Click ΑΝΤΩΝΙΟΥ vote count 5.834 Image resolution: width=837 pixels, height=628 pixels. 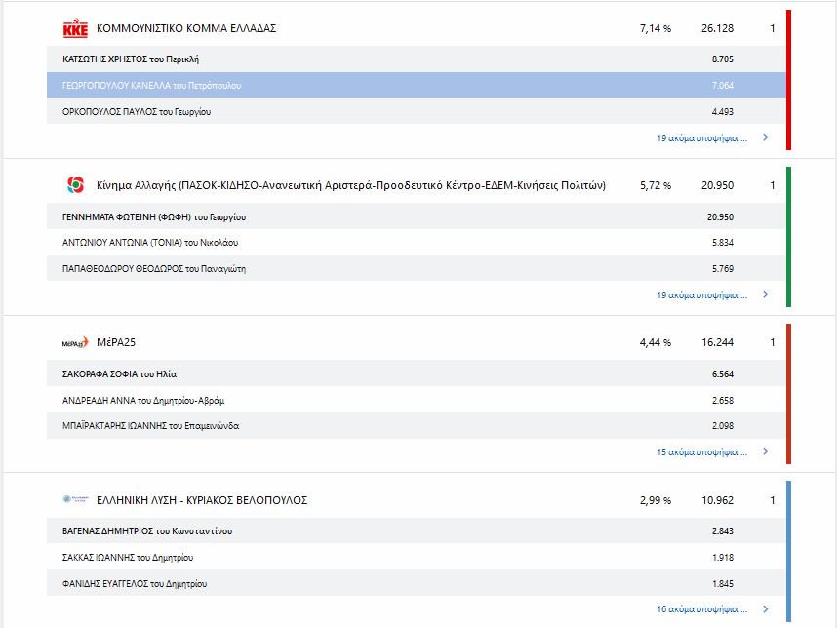[x=723, y=243]
